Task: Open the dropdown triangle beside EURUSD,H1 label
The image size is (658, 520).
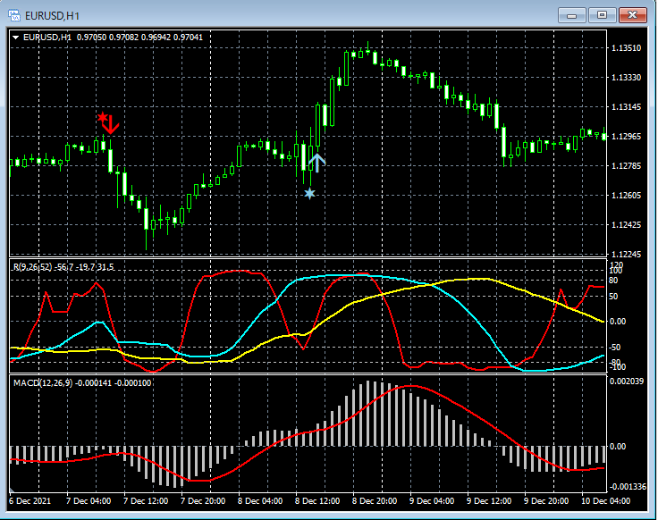Action: pyautogui.click(x=17, y=37)
